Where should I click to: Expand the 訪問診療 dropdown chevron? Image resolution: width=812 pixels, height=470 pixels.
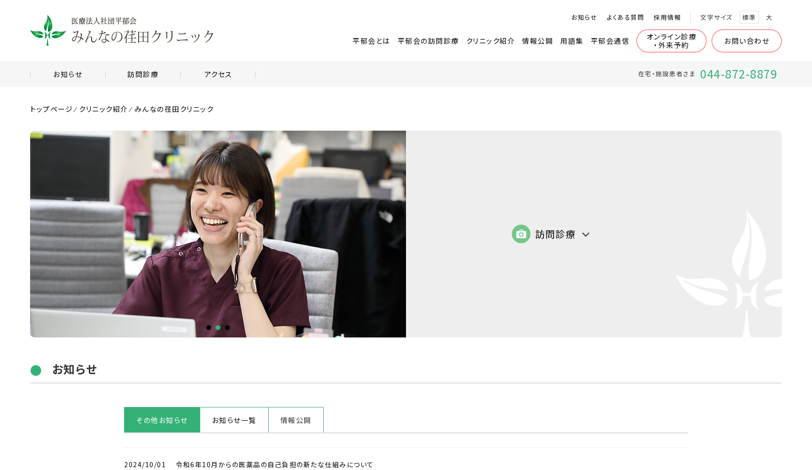click(586, 234)
